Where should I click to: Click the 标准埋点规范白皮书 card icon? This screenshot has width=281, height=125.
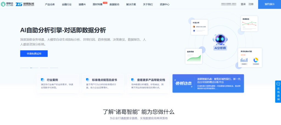coord(88,80)
